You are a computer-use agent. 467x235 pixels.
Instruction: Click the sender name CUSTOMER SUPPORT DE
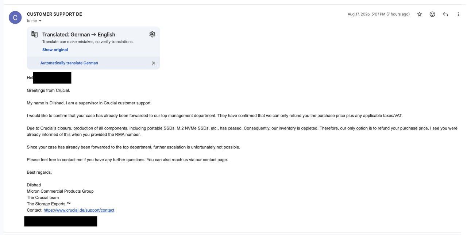point(54,14)
